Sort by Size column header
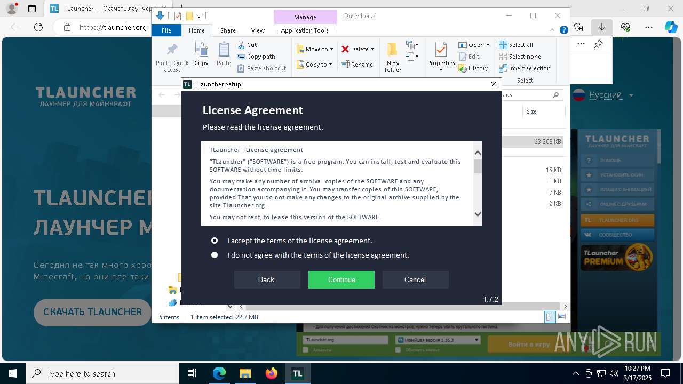The height and width of the screenshot is (384, 683). (x=531, y=111)
